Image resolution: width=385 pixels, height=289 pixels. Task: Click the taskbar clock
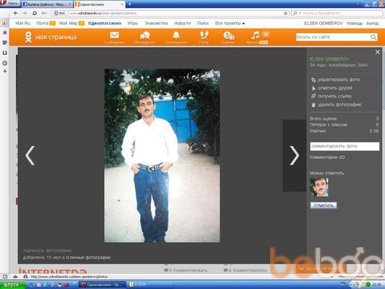[x=376, y=285]
